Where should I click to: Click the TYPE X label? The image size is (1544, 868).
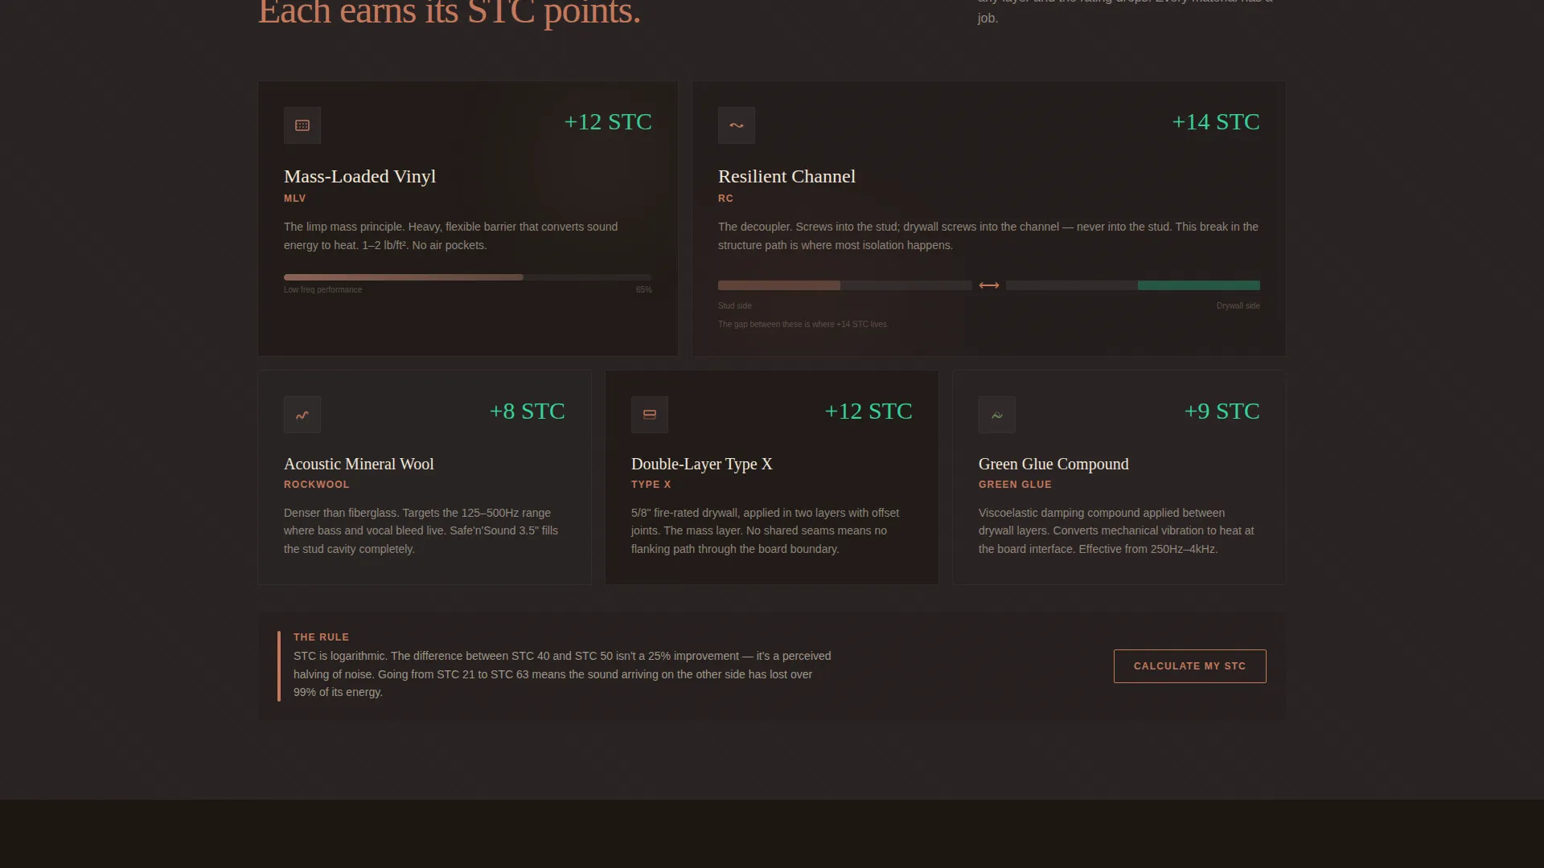[x=651, y=485]
